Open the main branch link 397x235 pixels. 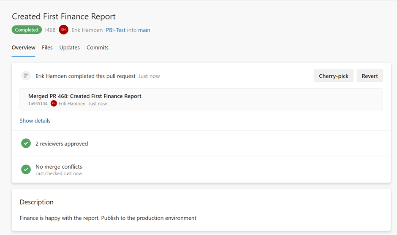[x=144, y=30]
